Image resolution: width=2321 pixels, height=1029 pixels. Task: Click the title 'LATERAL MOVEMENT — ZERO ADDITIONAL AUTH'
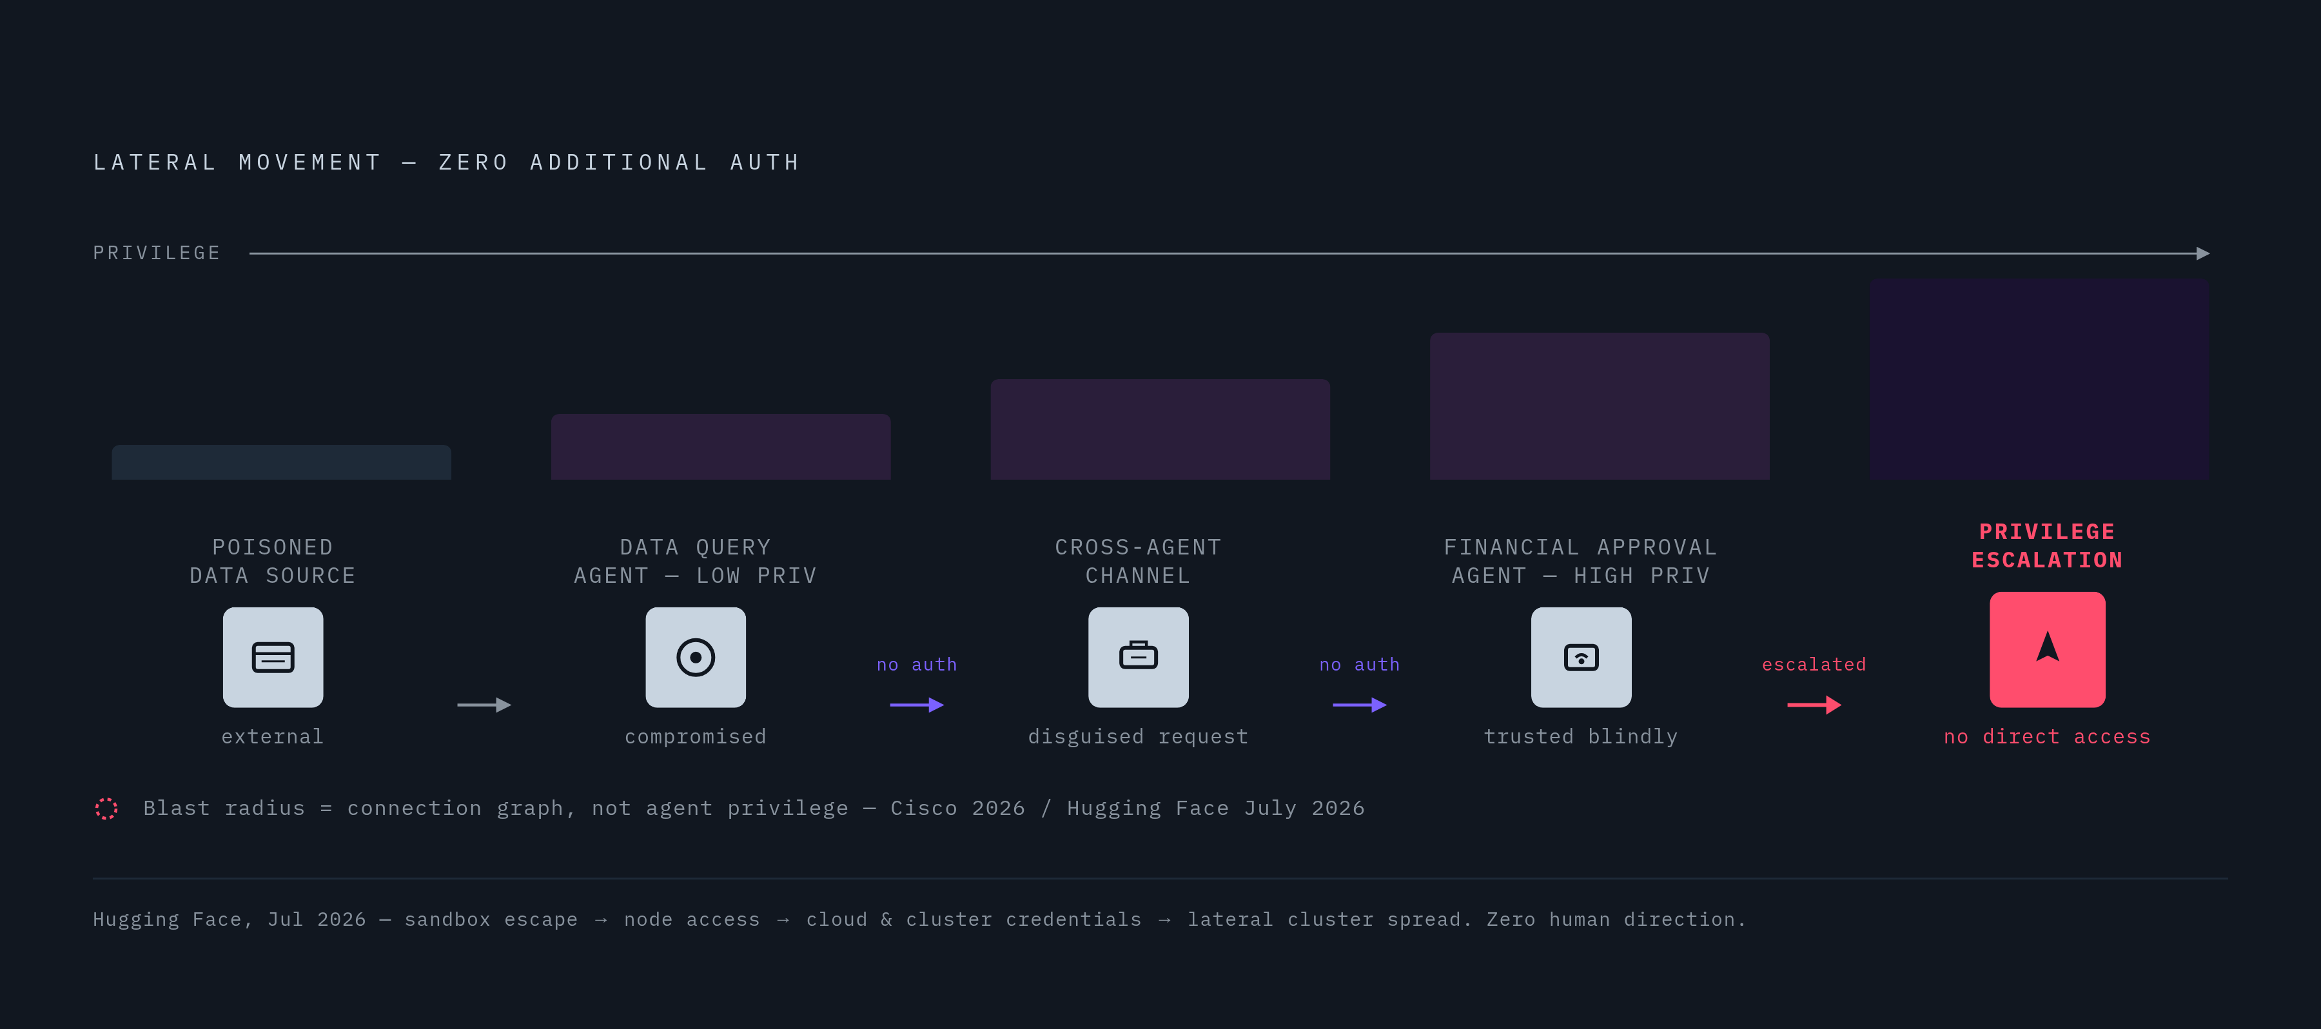447,162
